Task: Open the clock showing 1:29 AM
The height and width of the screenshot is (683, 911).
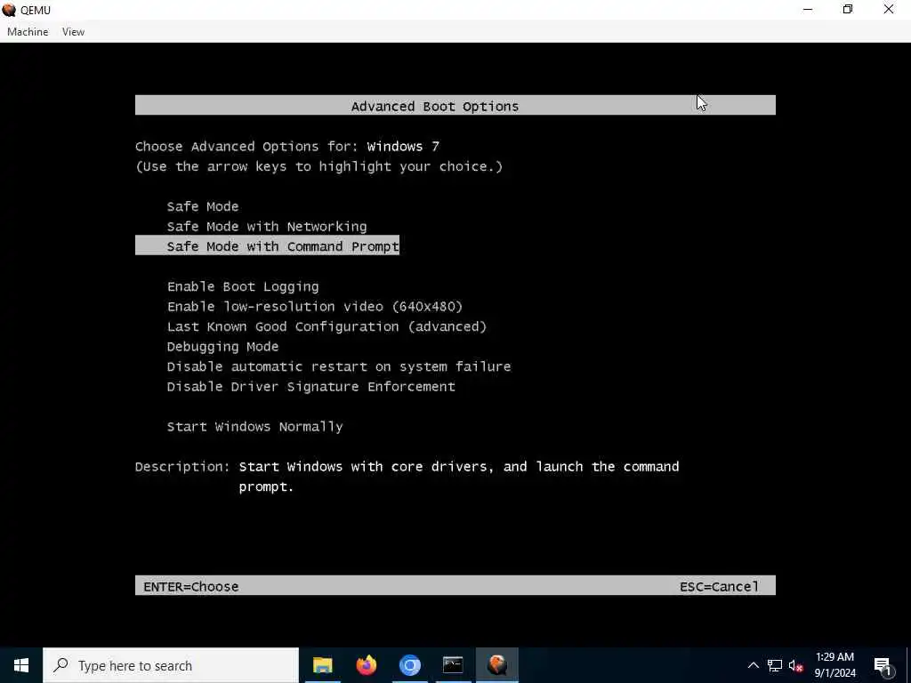Action: pyautogui.click(x=834, y=665)
